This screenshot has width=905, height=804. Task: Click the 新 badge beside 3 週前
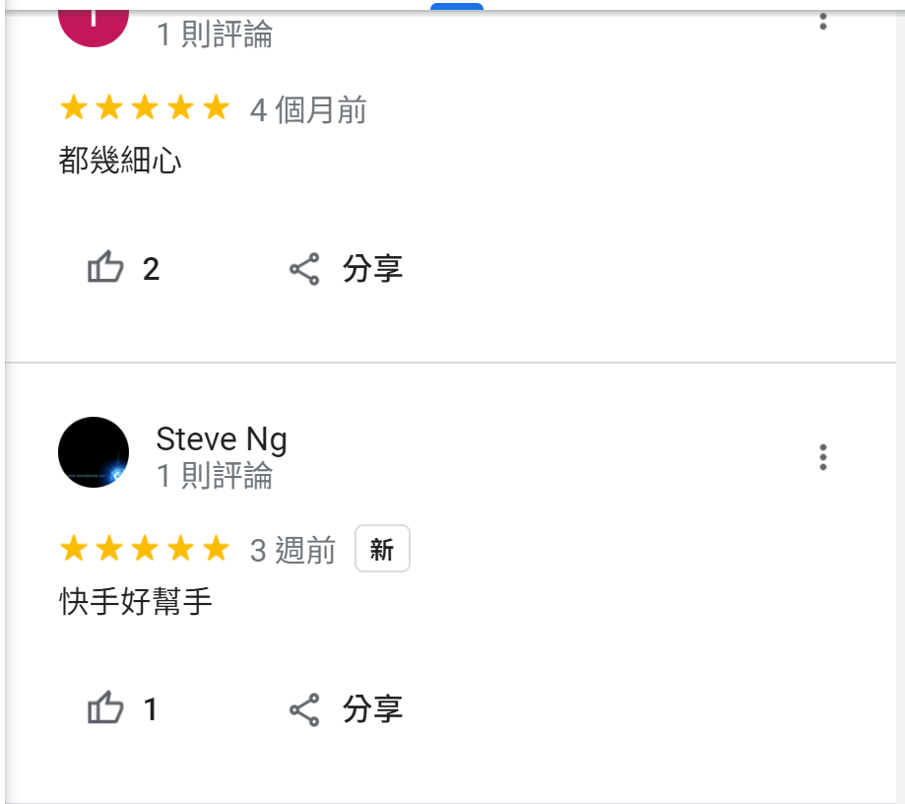pos(382,549)
